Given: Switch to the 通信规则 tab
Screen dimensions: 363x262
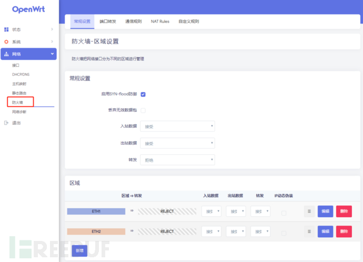Looking at the screenshot, I should coord(133,21).
